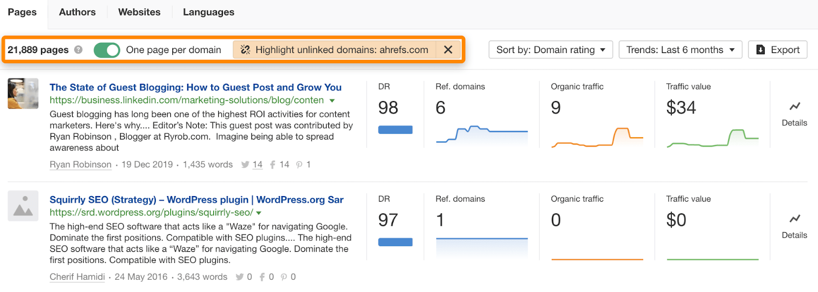The image size is (818, 292).
Task: Click Details icon for LinkedIn result
Action: (x=794, y=106)
